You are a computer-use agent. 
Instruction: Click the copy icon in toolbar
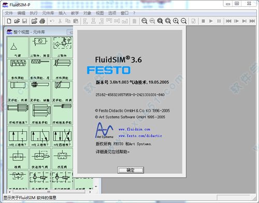tap(68, 21)
